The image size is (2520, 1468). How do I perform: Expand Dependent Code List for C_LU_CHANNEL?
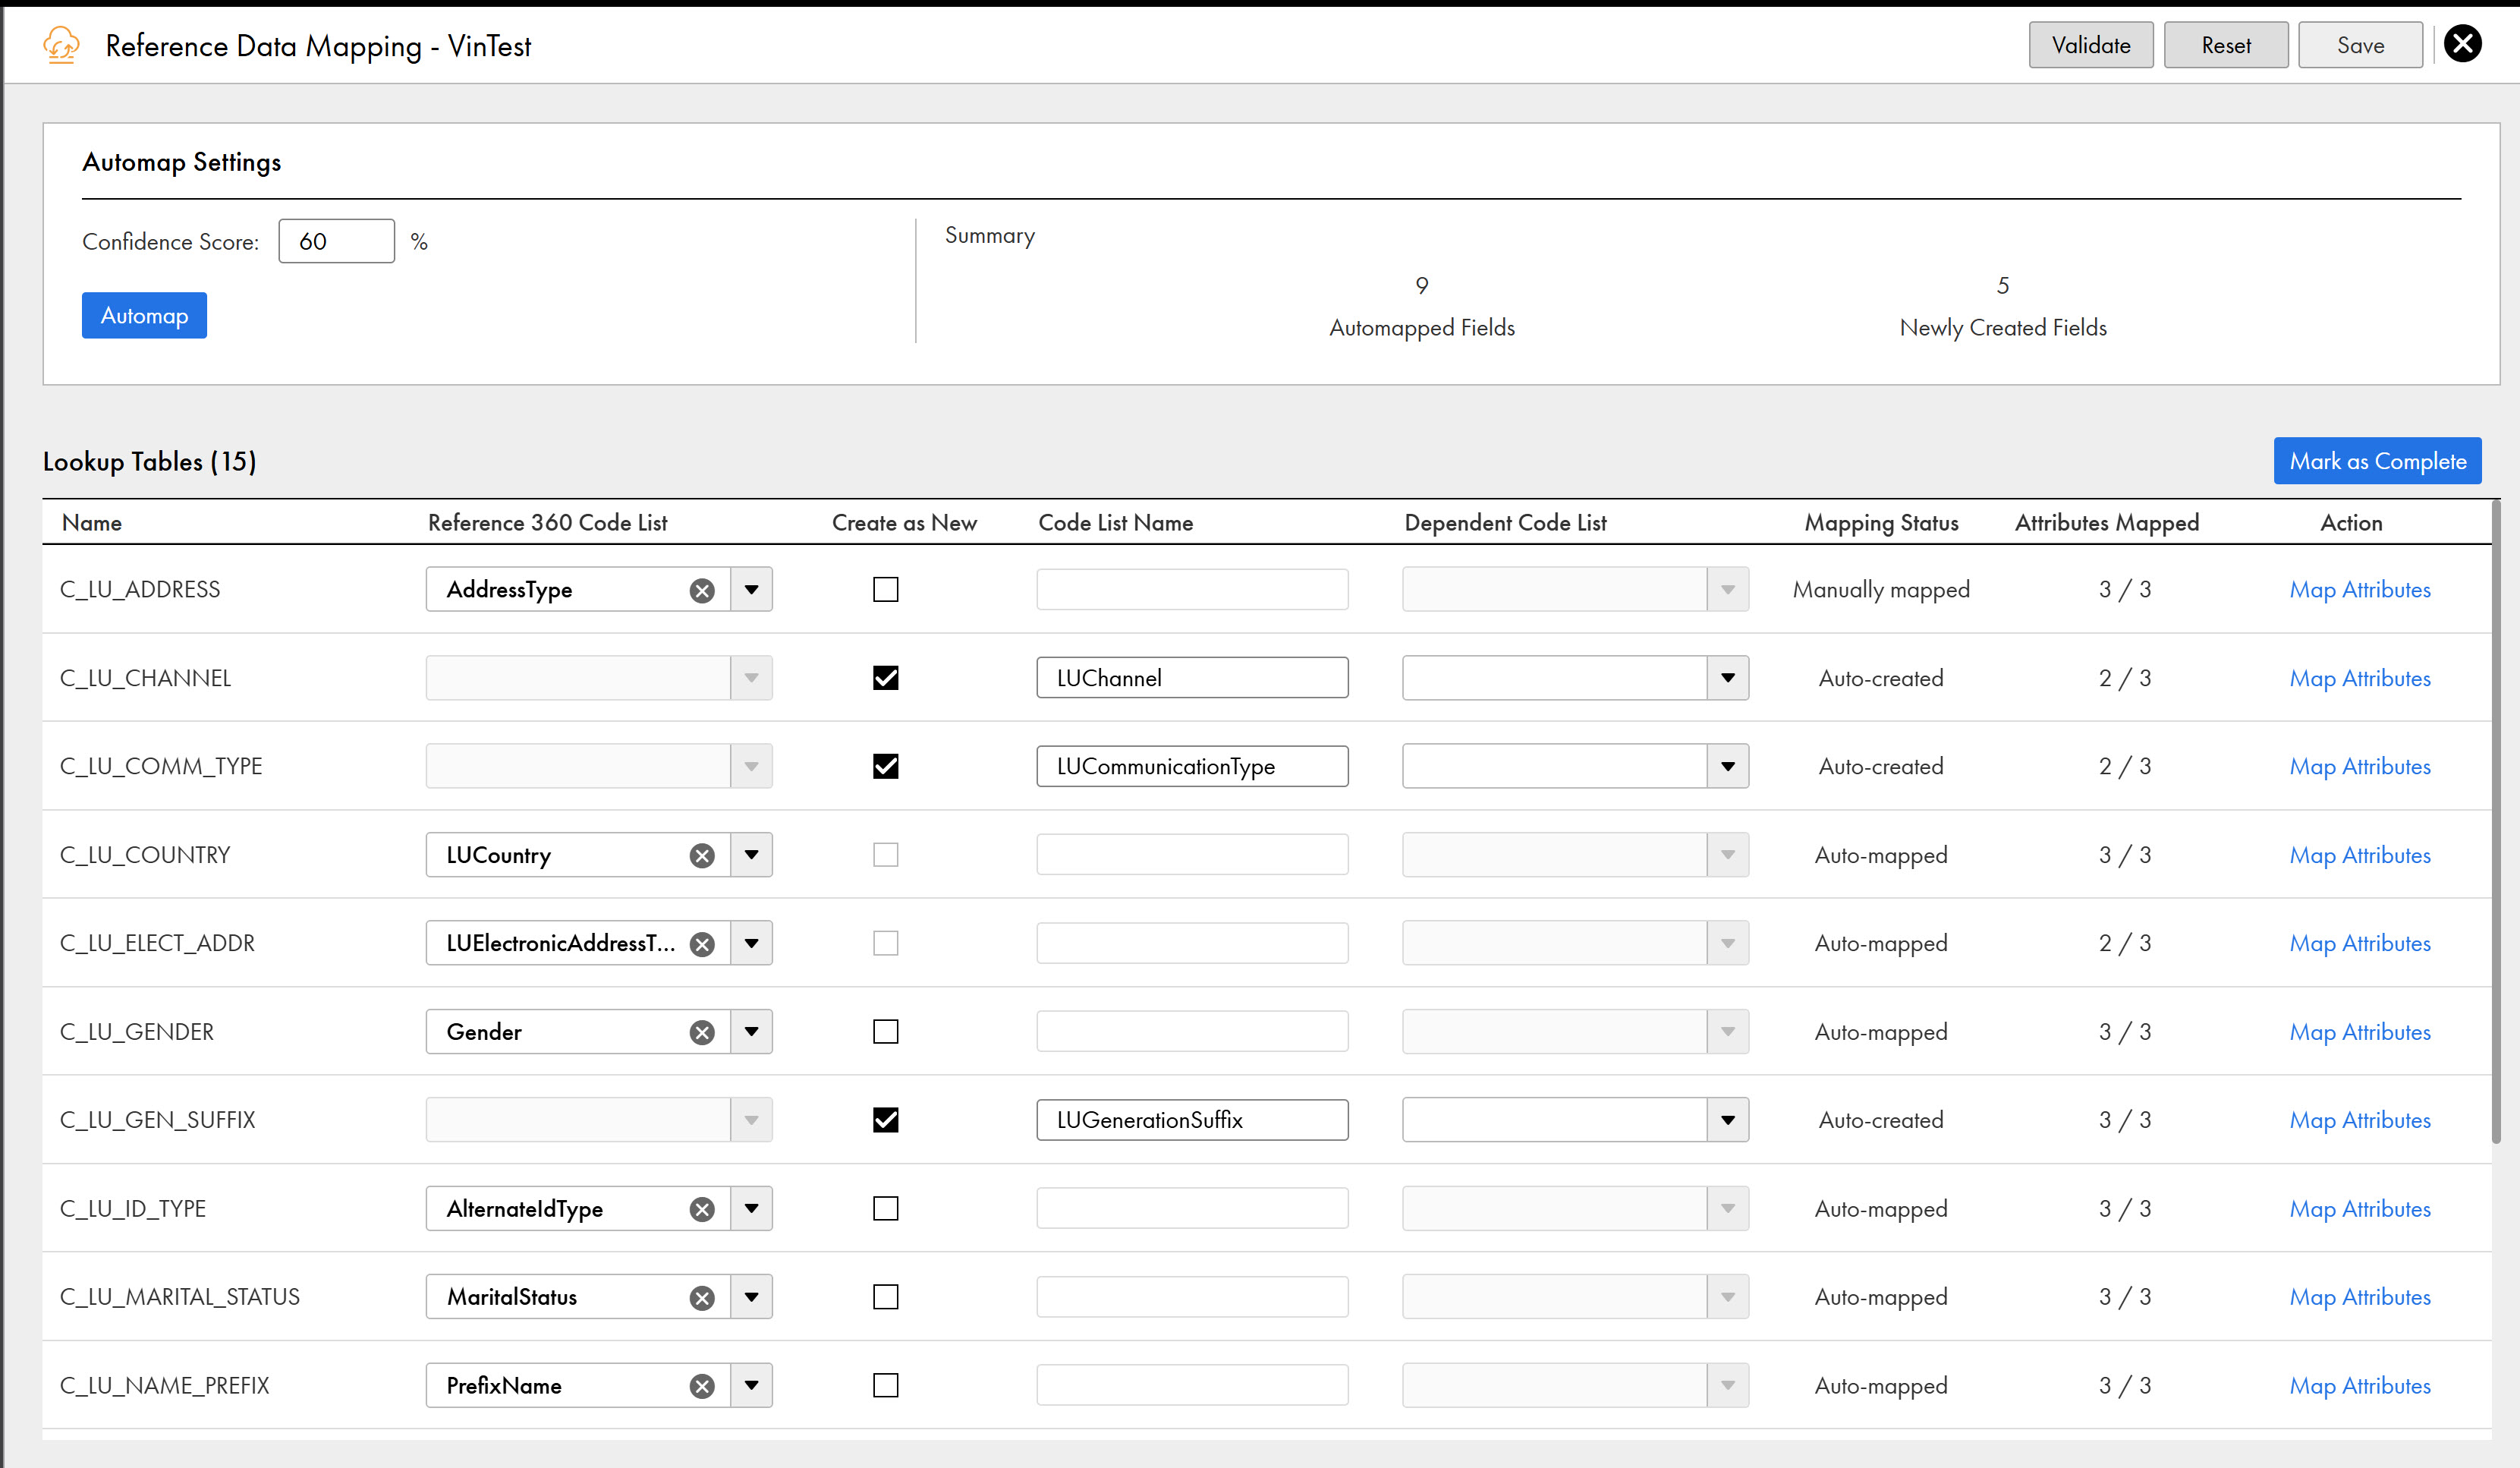coord(1727,678)
